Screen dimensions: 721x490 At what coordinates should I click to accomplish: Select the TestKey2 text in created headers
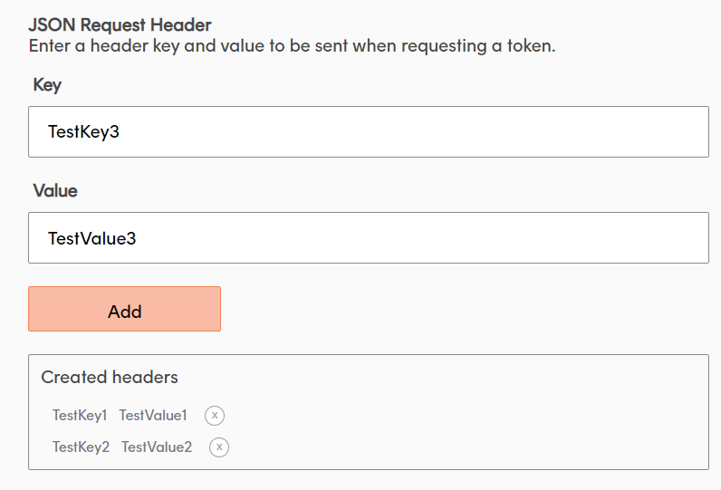[x=81, y=447]
